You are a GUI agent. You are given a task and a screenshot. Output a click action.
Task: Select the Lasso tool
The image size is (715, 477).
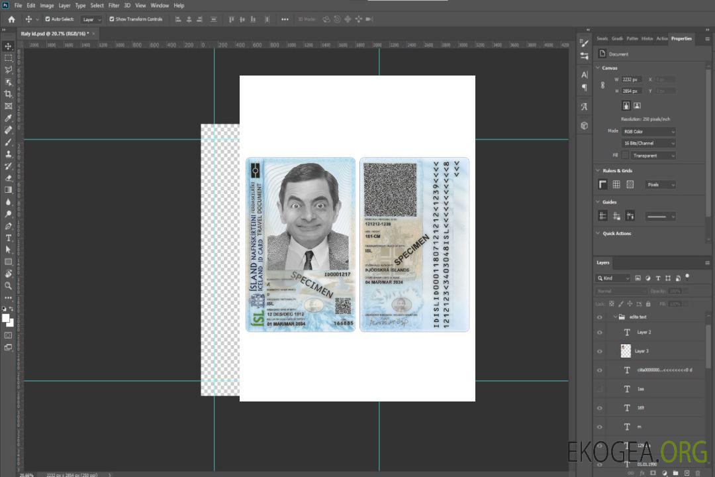pyautogui.click(x=9, y=70)
